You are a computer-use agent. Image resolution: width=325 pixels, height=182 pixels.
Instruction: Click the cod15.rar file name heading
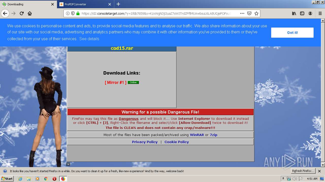click(x=122, y=48)
